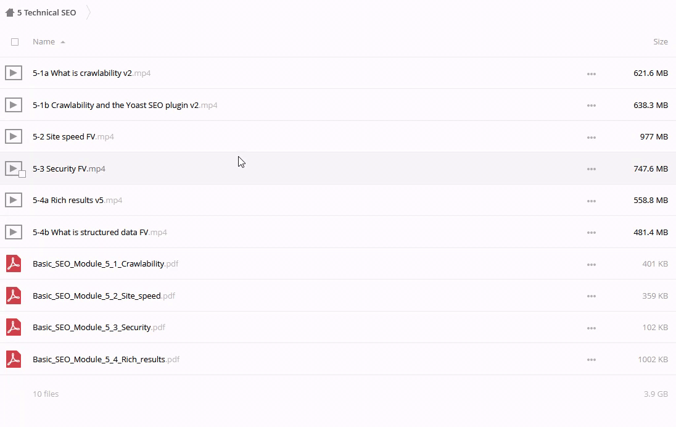Check the box on 5-3 Security FV row
676x427 pixels.
22,174
